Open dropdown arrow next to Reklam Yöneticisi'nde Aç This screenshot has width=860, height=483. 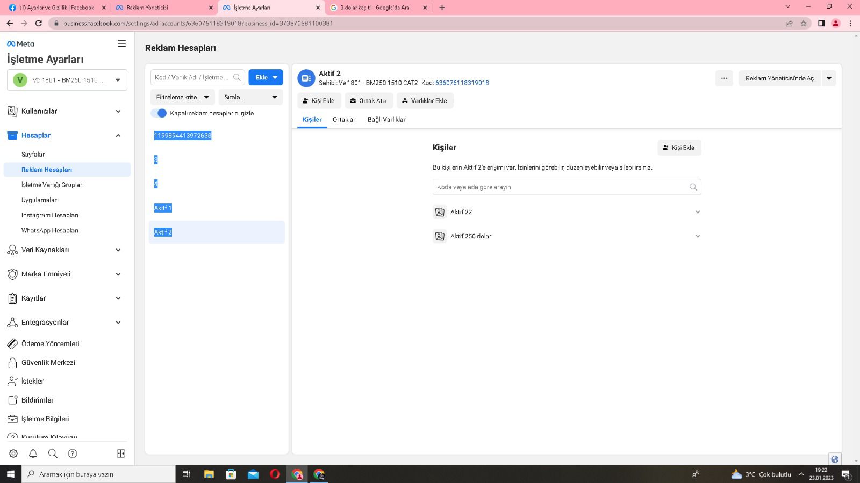[x=829, y=78]
